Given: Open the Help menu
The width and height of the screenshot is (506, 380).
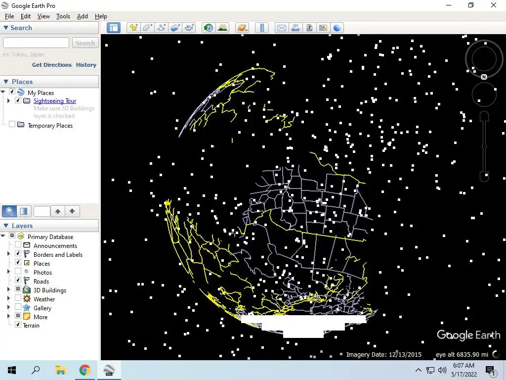Looking at the screenshot, I should click(101, 16).
